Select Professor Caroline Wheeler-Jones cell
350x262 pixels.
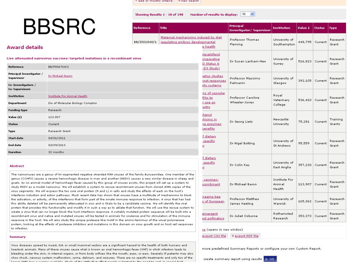click(x=250, y=100)
